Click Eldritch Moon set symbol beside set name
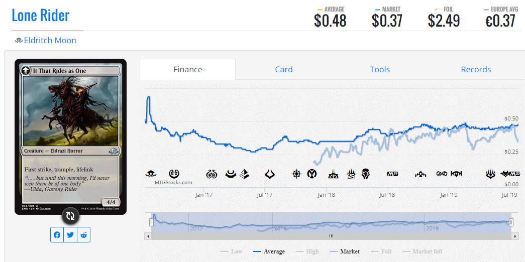Screen dimensions: 525x262 pos(19,41)
